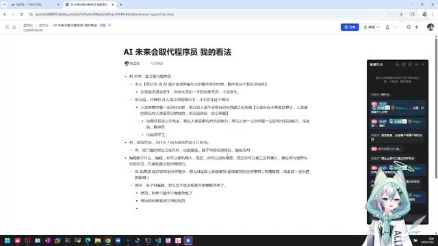
Task: Click the pin icon beside document title breadcrumb
Action: pos(109,25)
